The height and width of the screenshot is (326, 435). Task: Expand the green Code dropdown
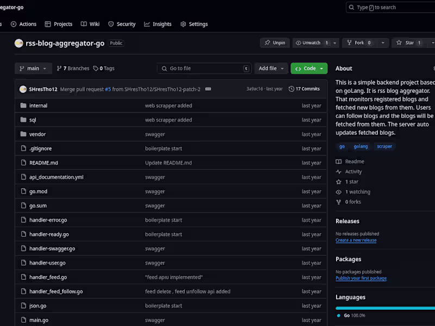point(309,68)
